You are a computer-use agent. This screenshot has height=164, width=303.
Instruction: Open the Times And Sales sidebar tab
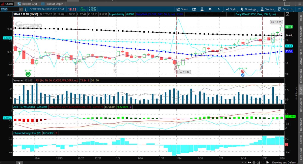[x=300, y=35]
